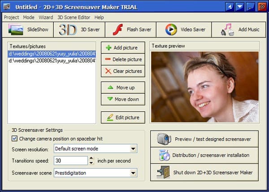Image resolution: width=269 pixels, height=192 pixels.
Task: Open the Mode menu
Action: point(29,17)
